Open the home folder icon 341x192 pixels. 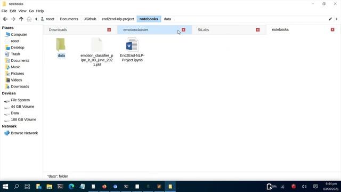click(x=29, y=19)
